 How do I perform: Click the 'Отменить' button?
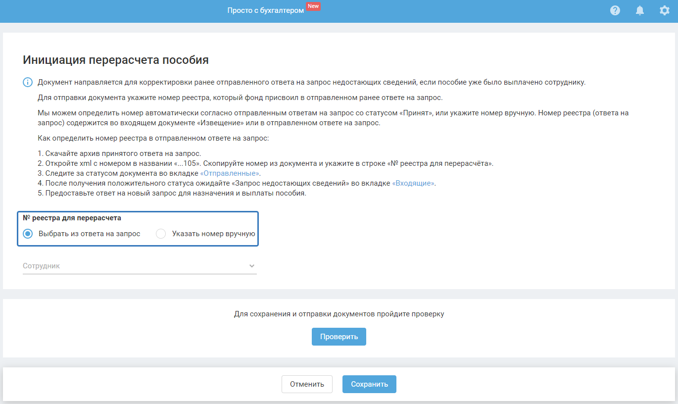click(x=307, y=384)
